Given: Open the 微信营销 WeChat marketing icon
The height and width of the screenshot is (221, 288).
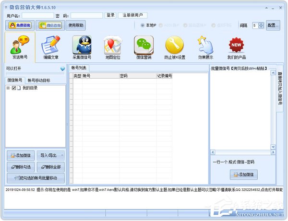Looking at the screenshot, I should pyautogui.click(x=144, y=47).
